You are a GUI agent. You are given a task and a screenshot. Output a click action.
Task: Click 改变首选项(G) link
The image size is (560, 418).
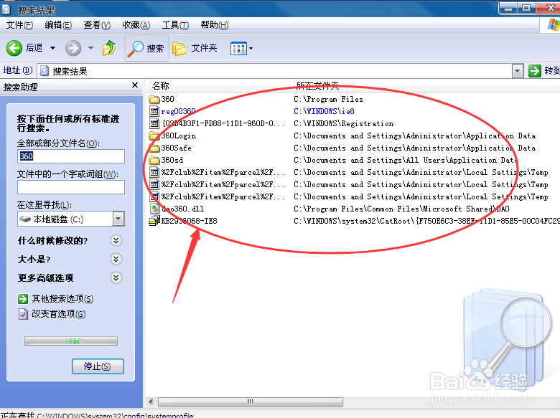coord(59,314)
